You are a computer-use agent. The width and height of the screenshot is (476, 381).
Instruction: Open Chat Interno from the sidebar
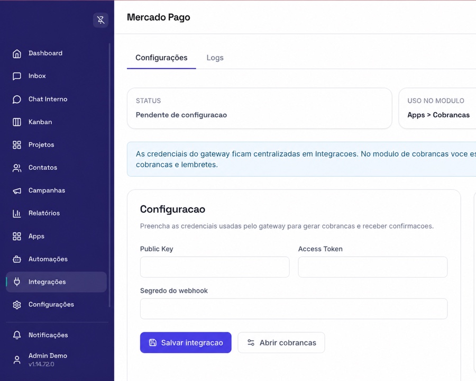[x=57, y=99]
